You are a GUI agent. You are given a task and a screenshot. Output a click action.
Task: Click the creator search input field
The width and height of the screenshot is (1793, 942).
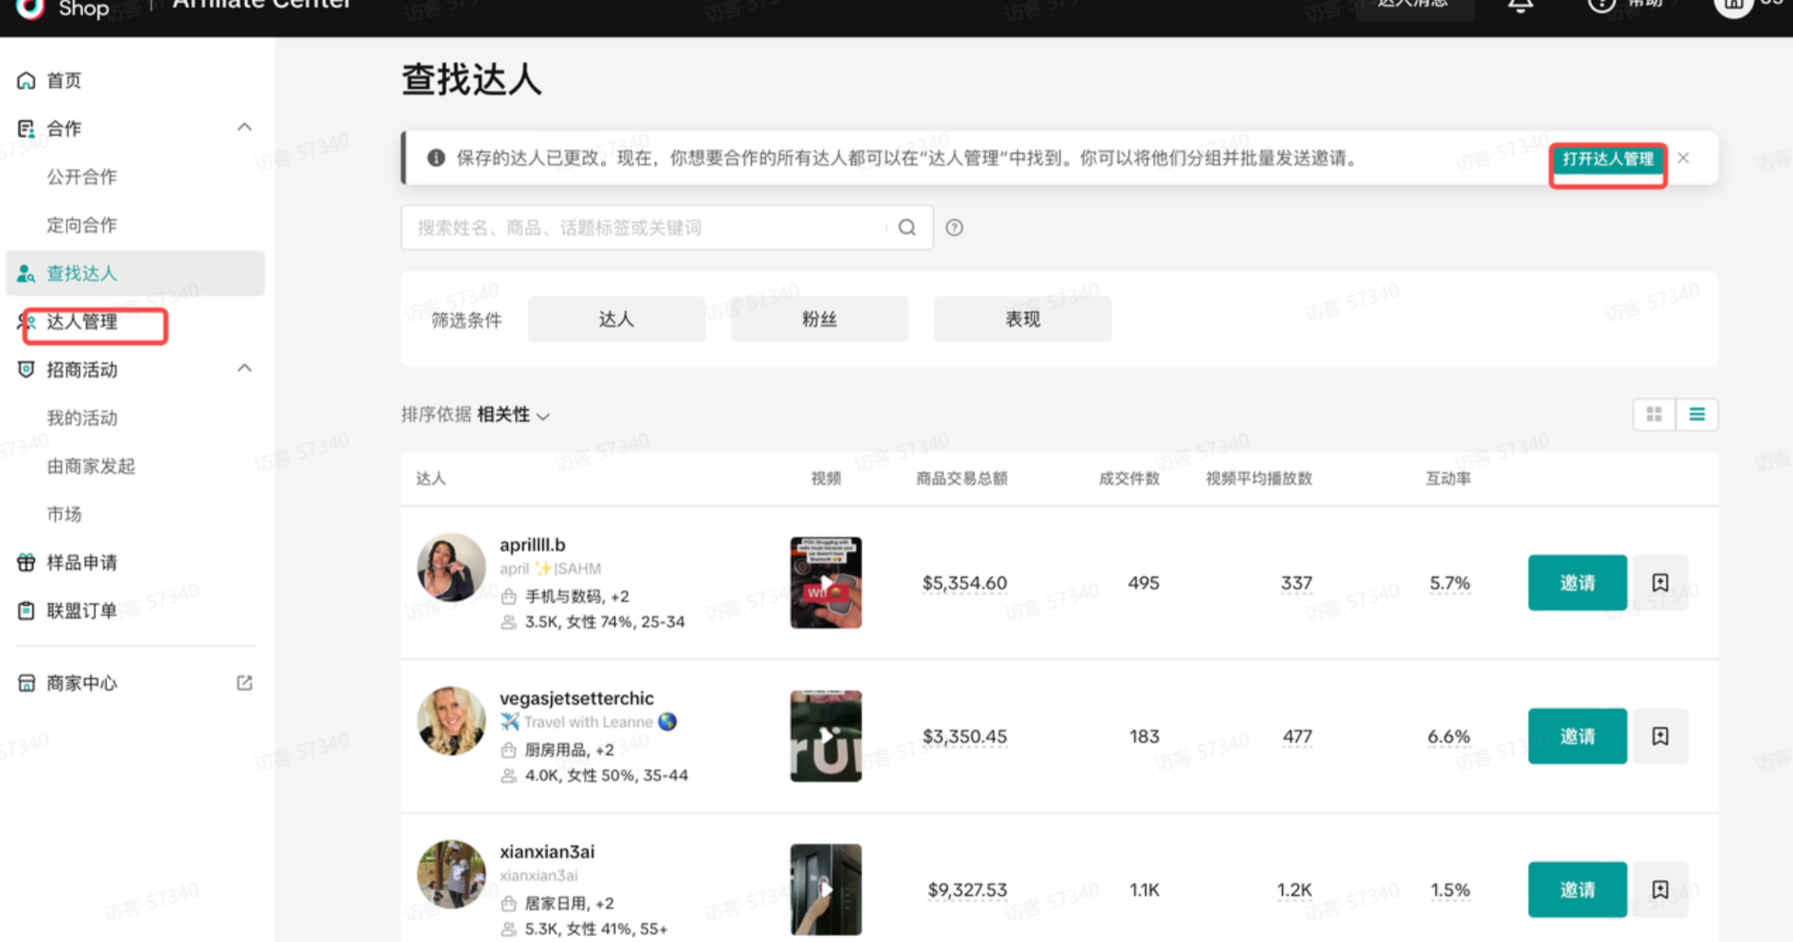[642, 227]
